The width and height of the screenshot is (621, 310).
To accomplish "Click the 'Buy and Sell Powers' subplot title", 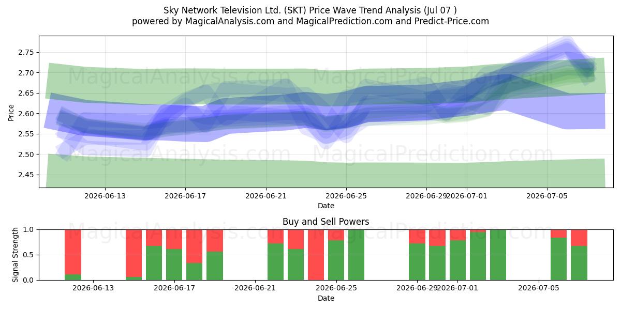I will coord(326,222).
